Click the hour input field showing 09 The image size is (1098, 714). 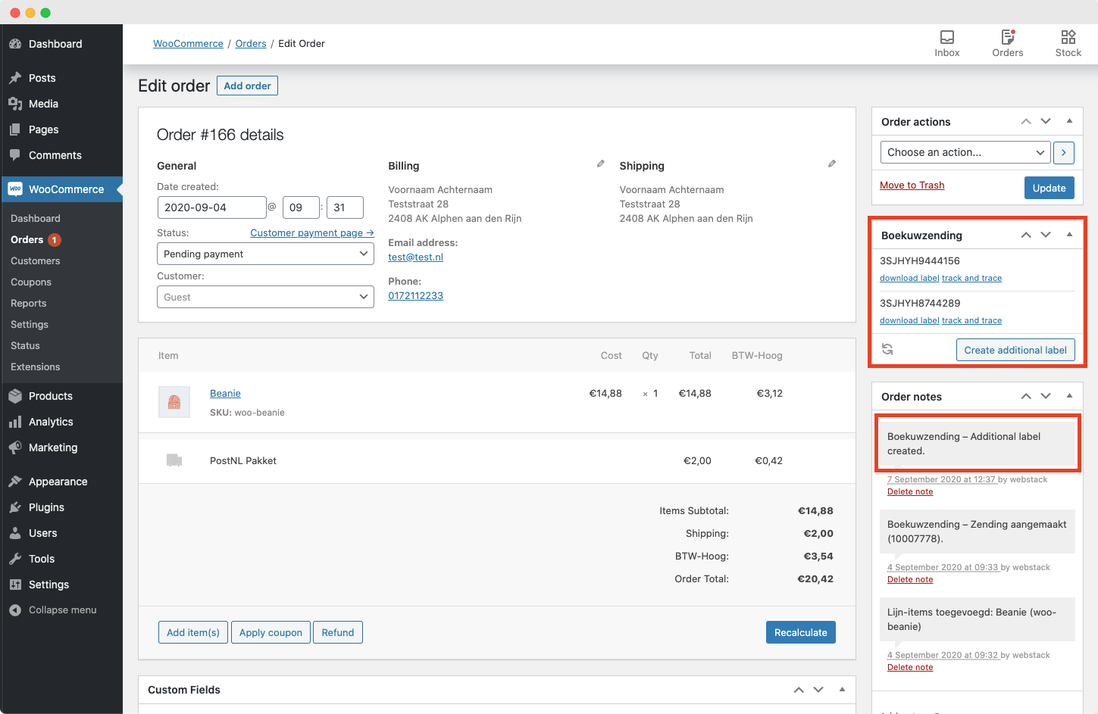point(301,207)
